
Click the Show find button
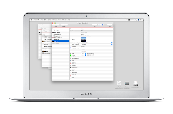pos(95,25)
